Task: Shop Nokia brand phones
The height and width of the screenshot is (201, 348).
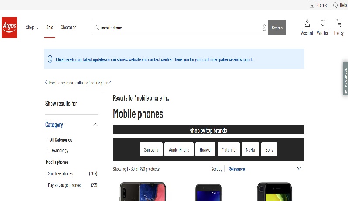Action: pyautogui.click(x=250, y=149)
